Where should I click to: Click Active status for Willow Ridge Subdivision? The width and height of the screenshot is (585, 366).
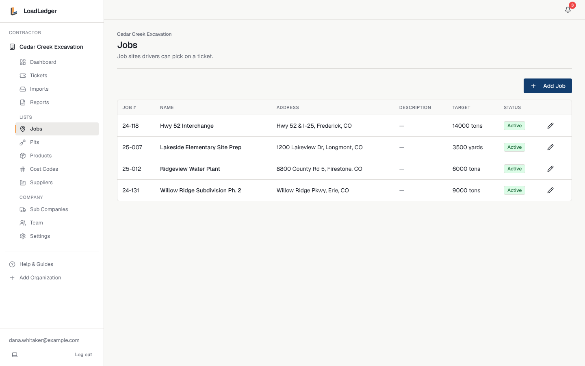(514, 190)
